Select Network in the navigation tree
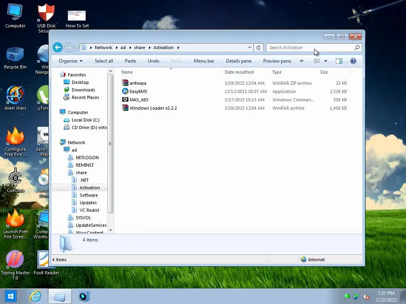Screen dimensions: 406x304 77,142
